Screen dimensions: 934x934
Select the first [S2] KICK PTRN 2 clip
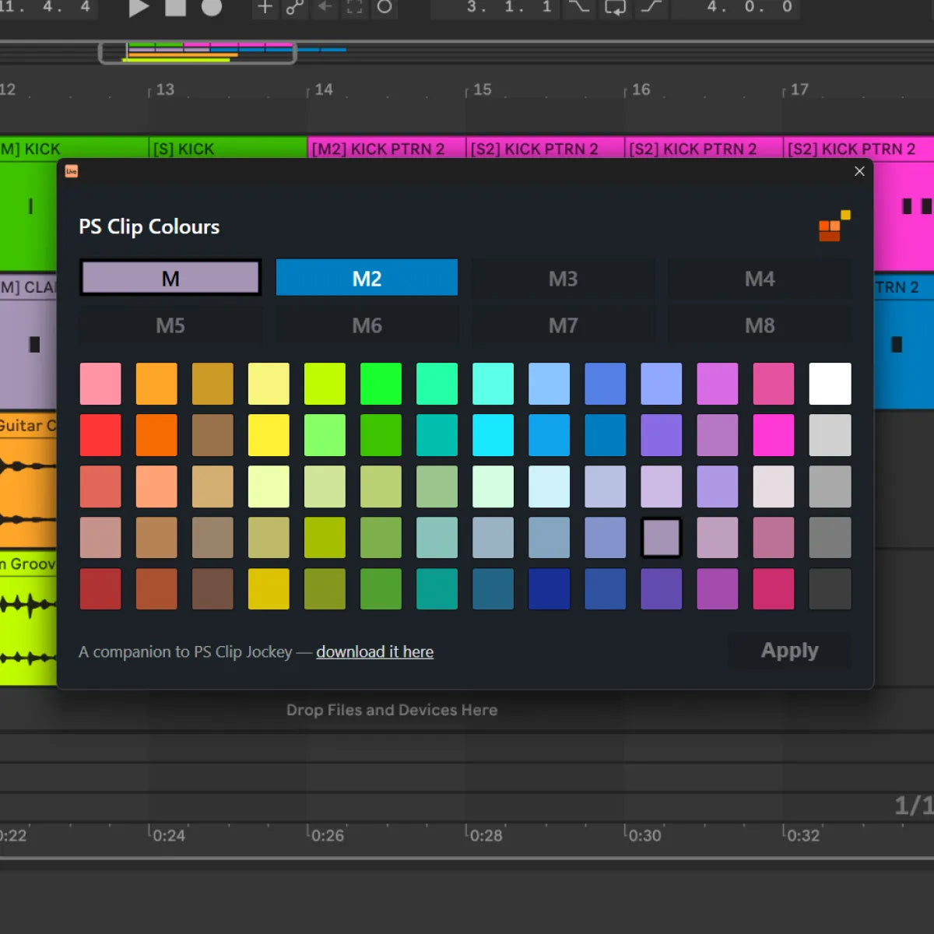(545, 148)
